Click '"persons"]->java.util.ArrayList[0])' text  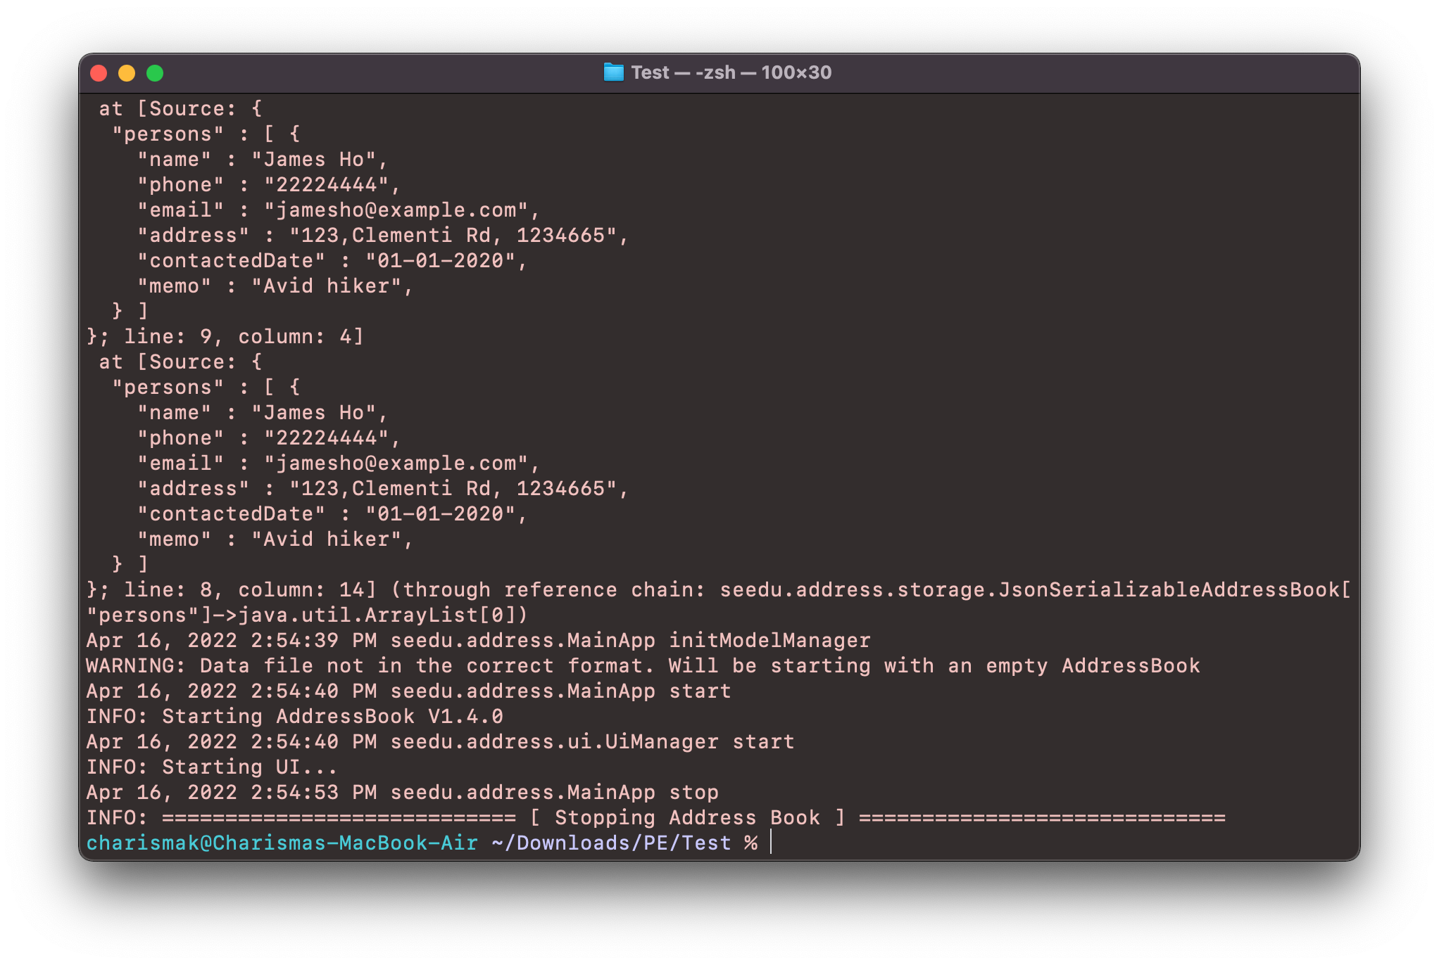tap(306, 615)
